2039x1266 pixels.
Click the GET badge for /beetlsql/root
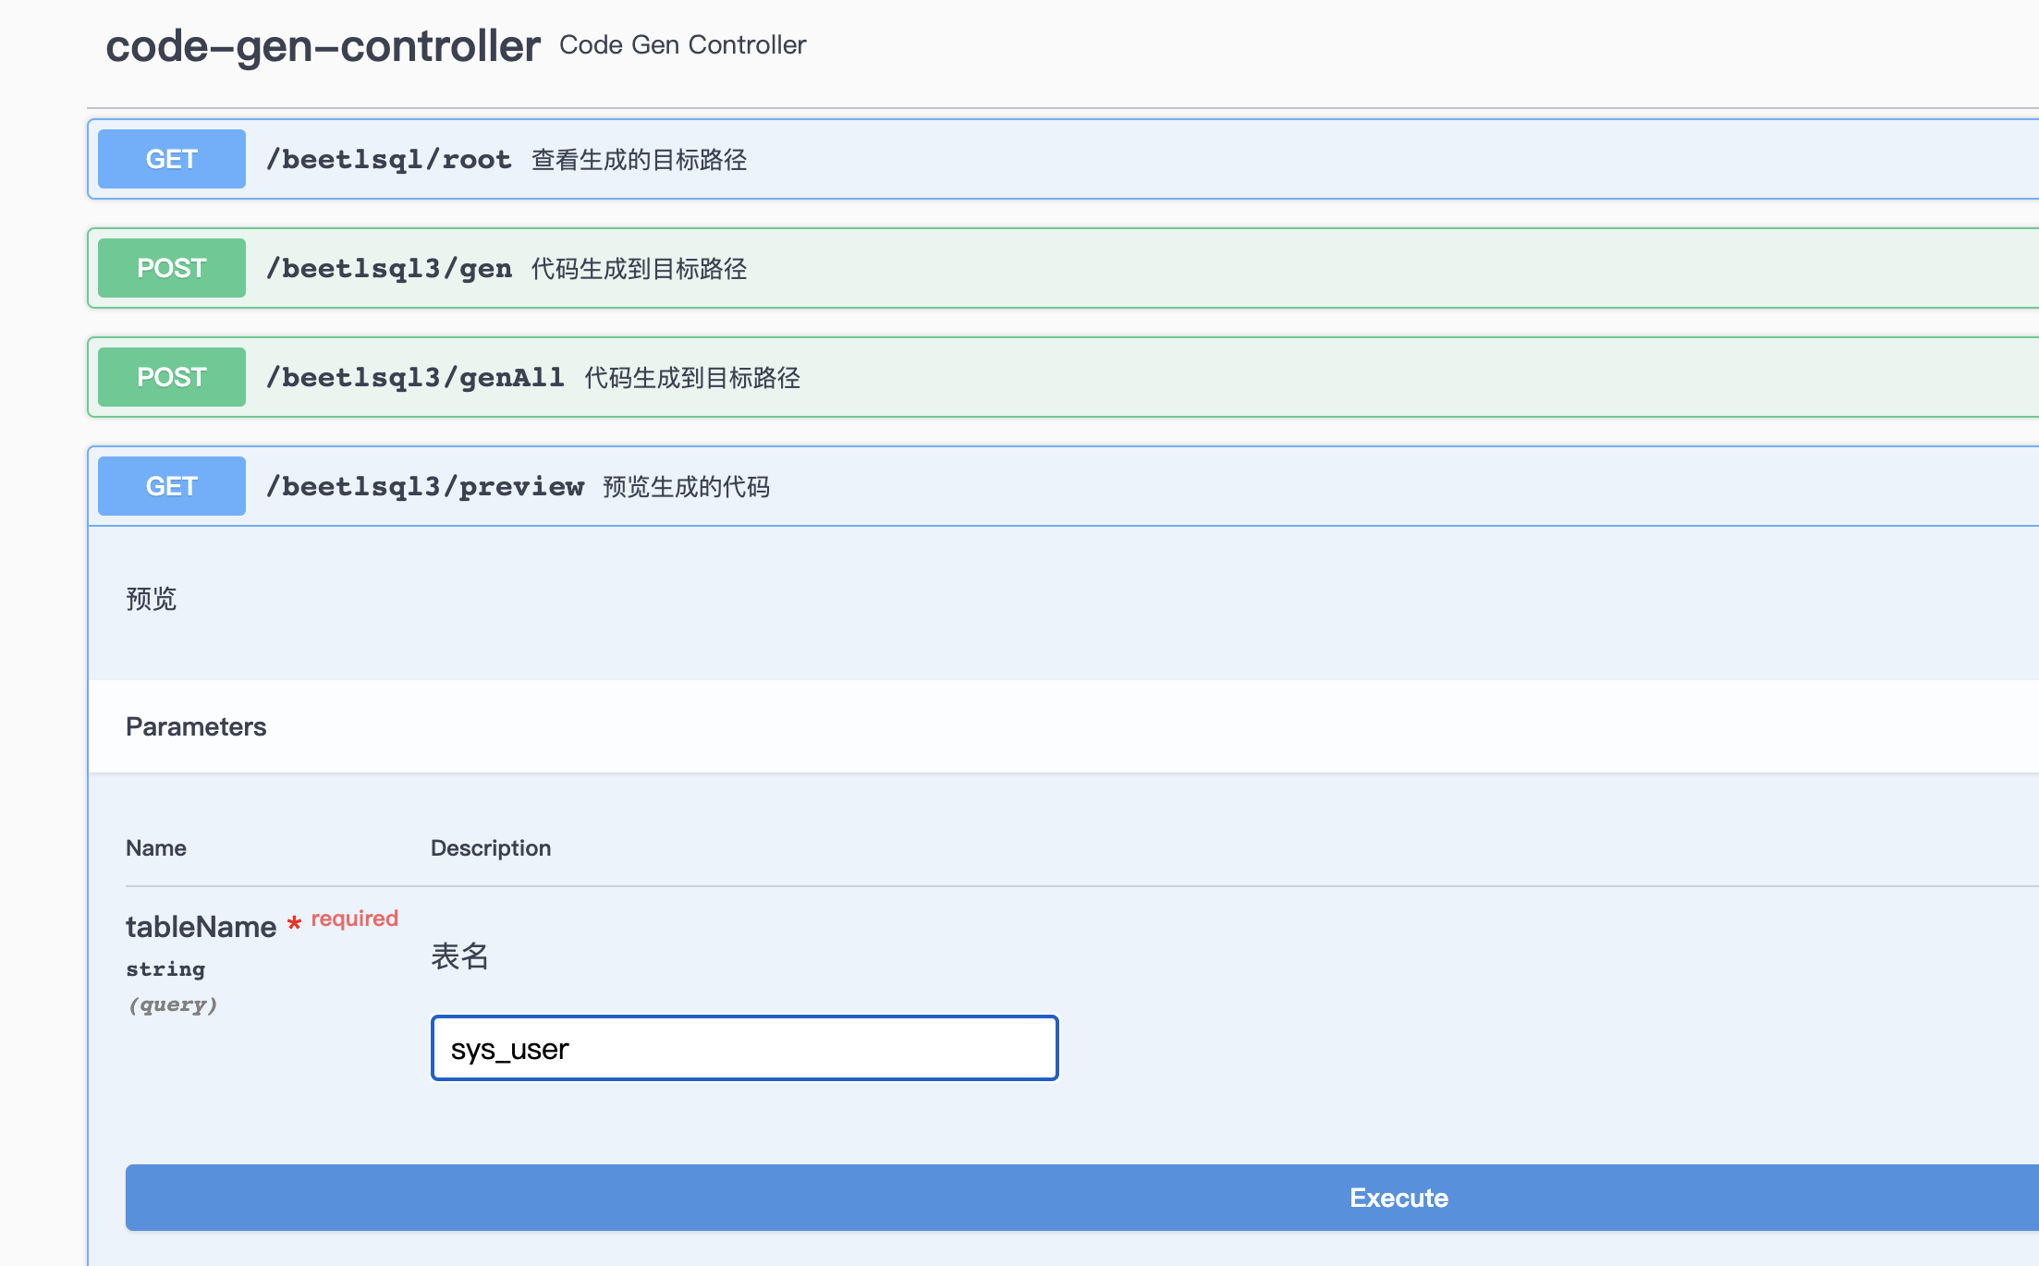pyautogui.click(x=171, y=159)
